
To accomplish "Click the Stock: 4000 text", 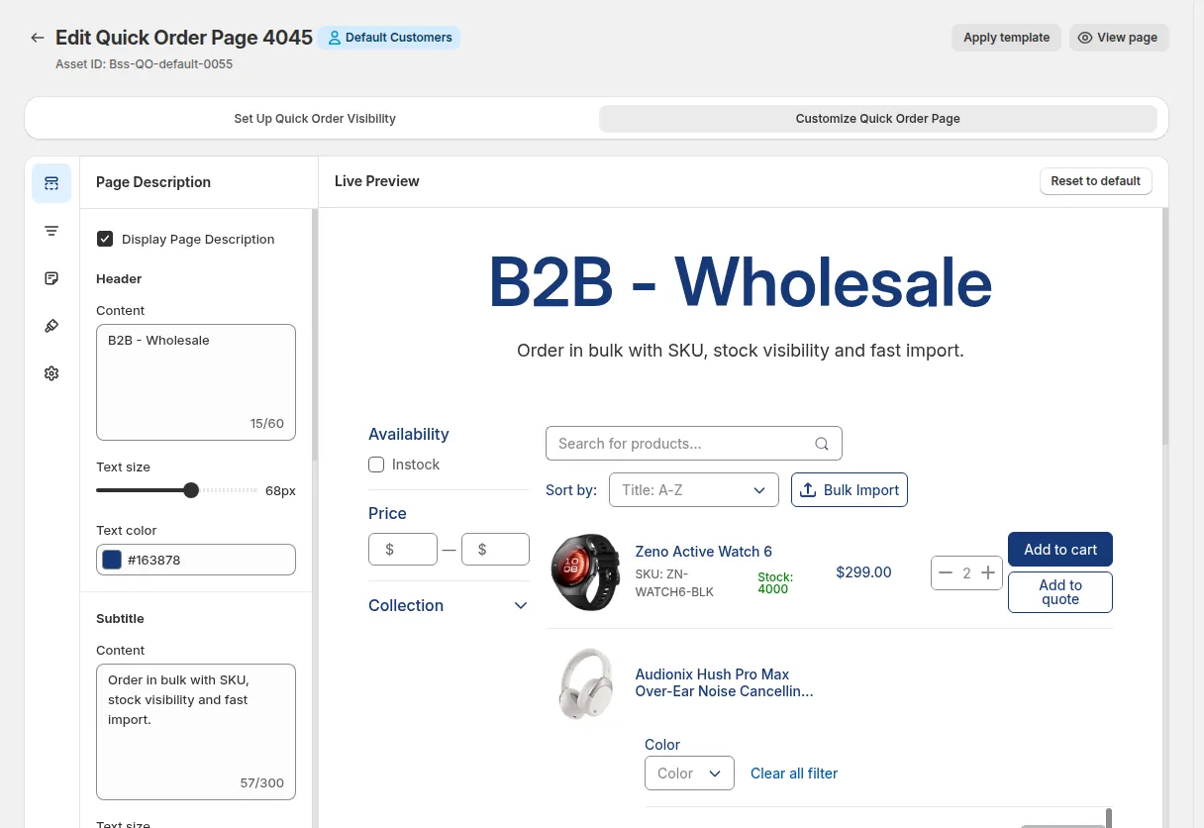I will point(775,582).
